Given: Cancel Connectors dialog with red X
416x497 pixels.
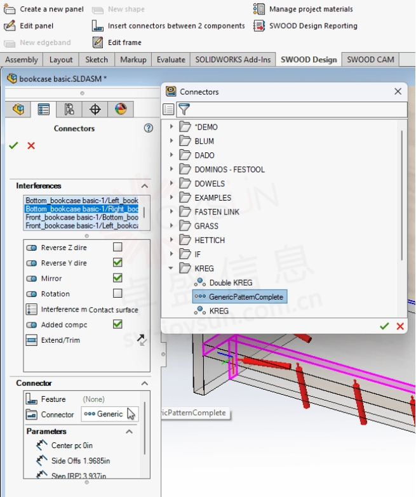Looking at the screenshot, I should pos(400,326).
